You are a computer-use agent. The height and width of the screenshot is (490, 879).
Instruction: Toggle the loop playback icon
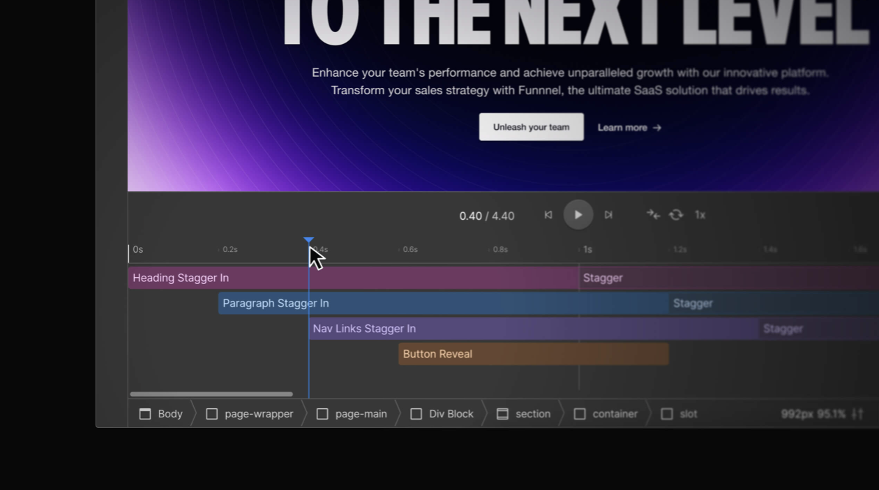click(x=676, y=215)
